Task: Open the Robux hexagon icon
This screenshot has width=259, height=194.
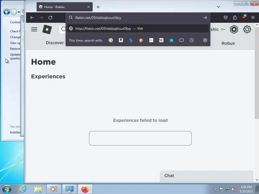Action: pos(234,30)
